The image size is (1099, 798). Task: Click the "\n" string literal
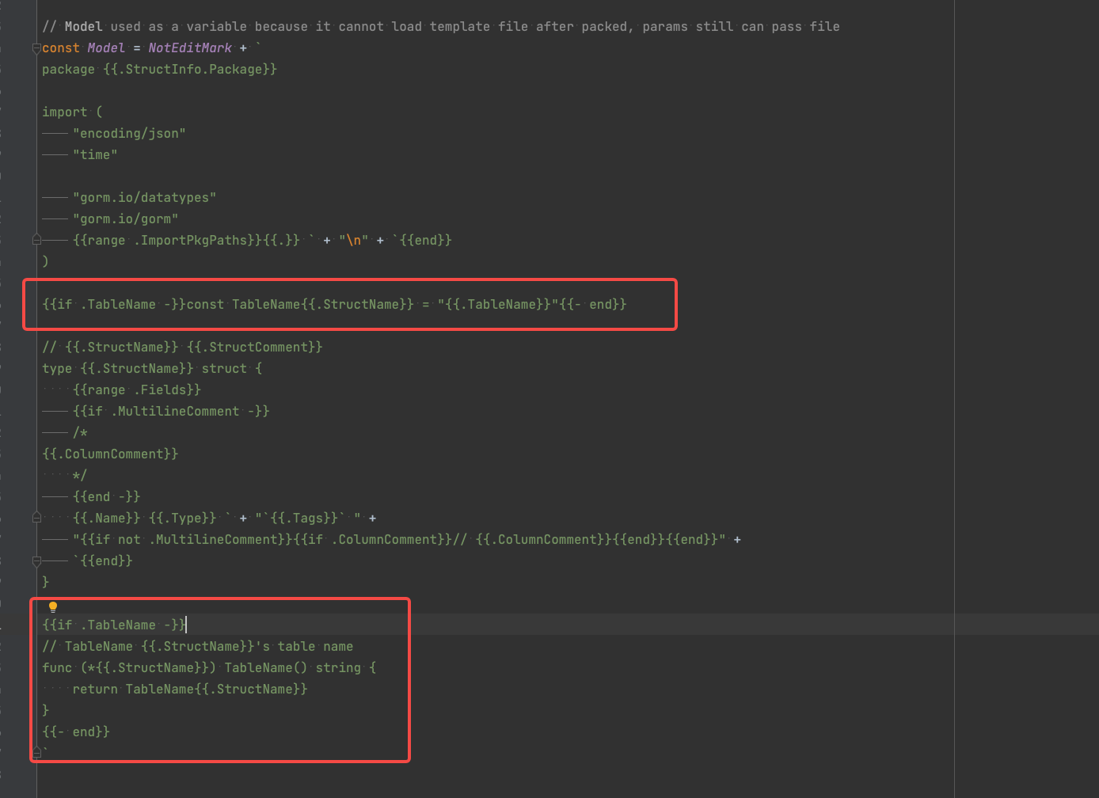click(x=354, y=241)
